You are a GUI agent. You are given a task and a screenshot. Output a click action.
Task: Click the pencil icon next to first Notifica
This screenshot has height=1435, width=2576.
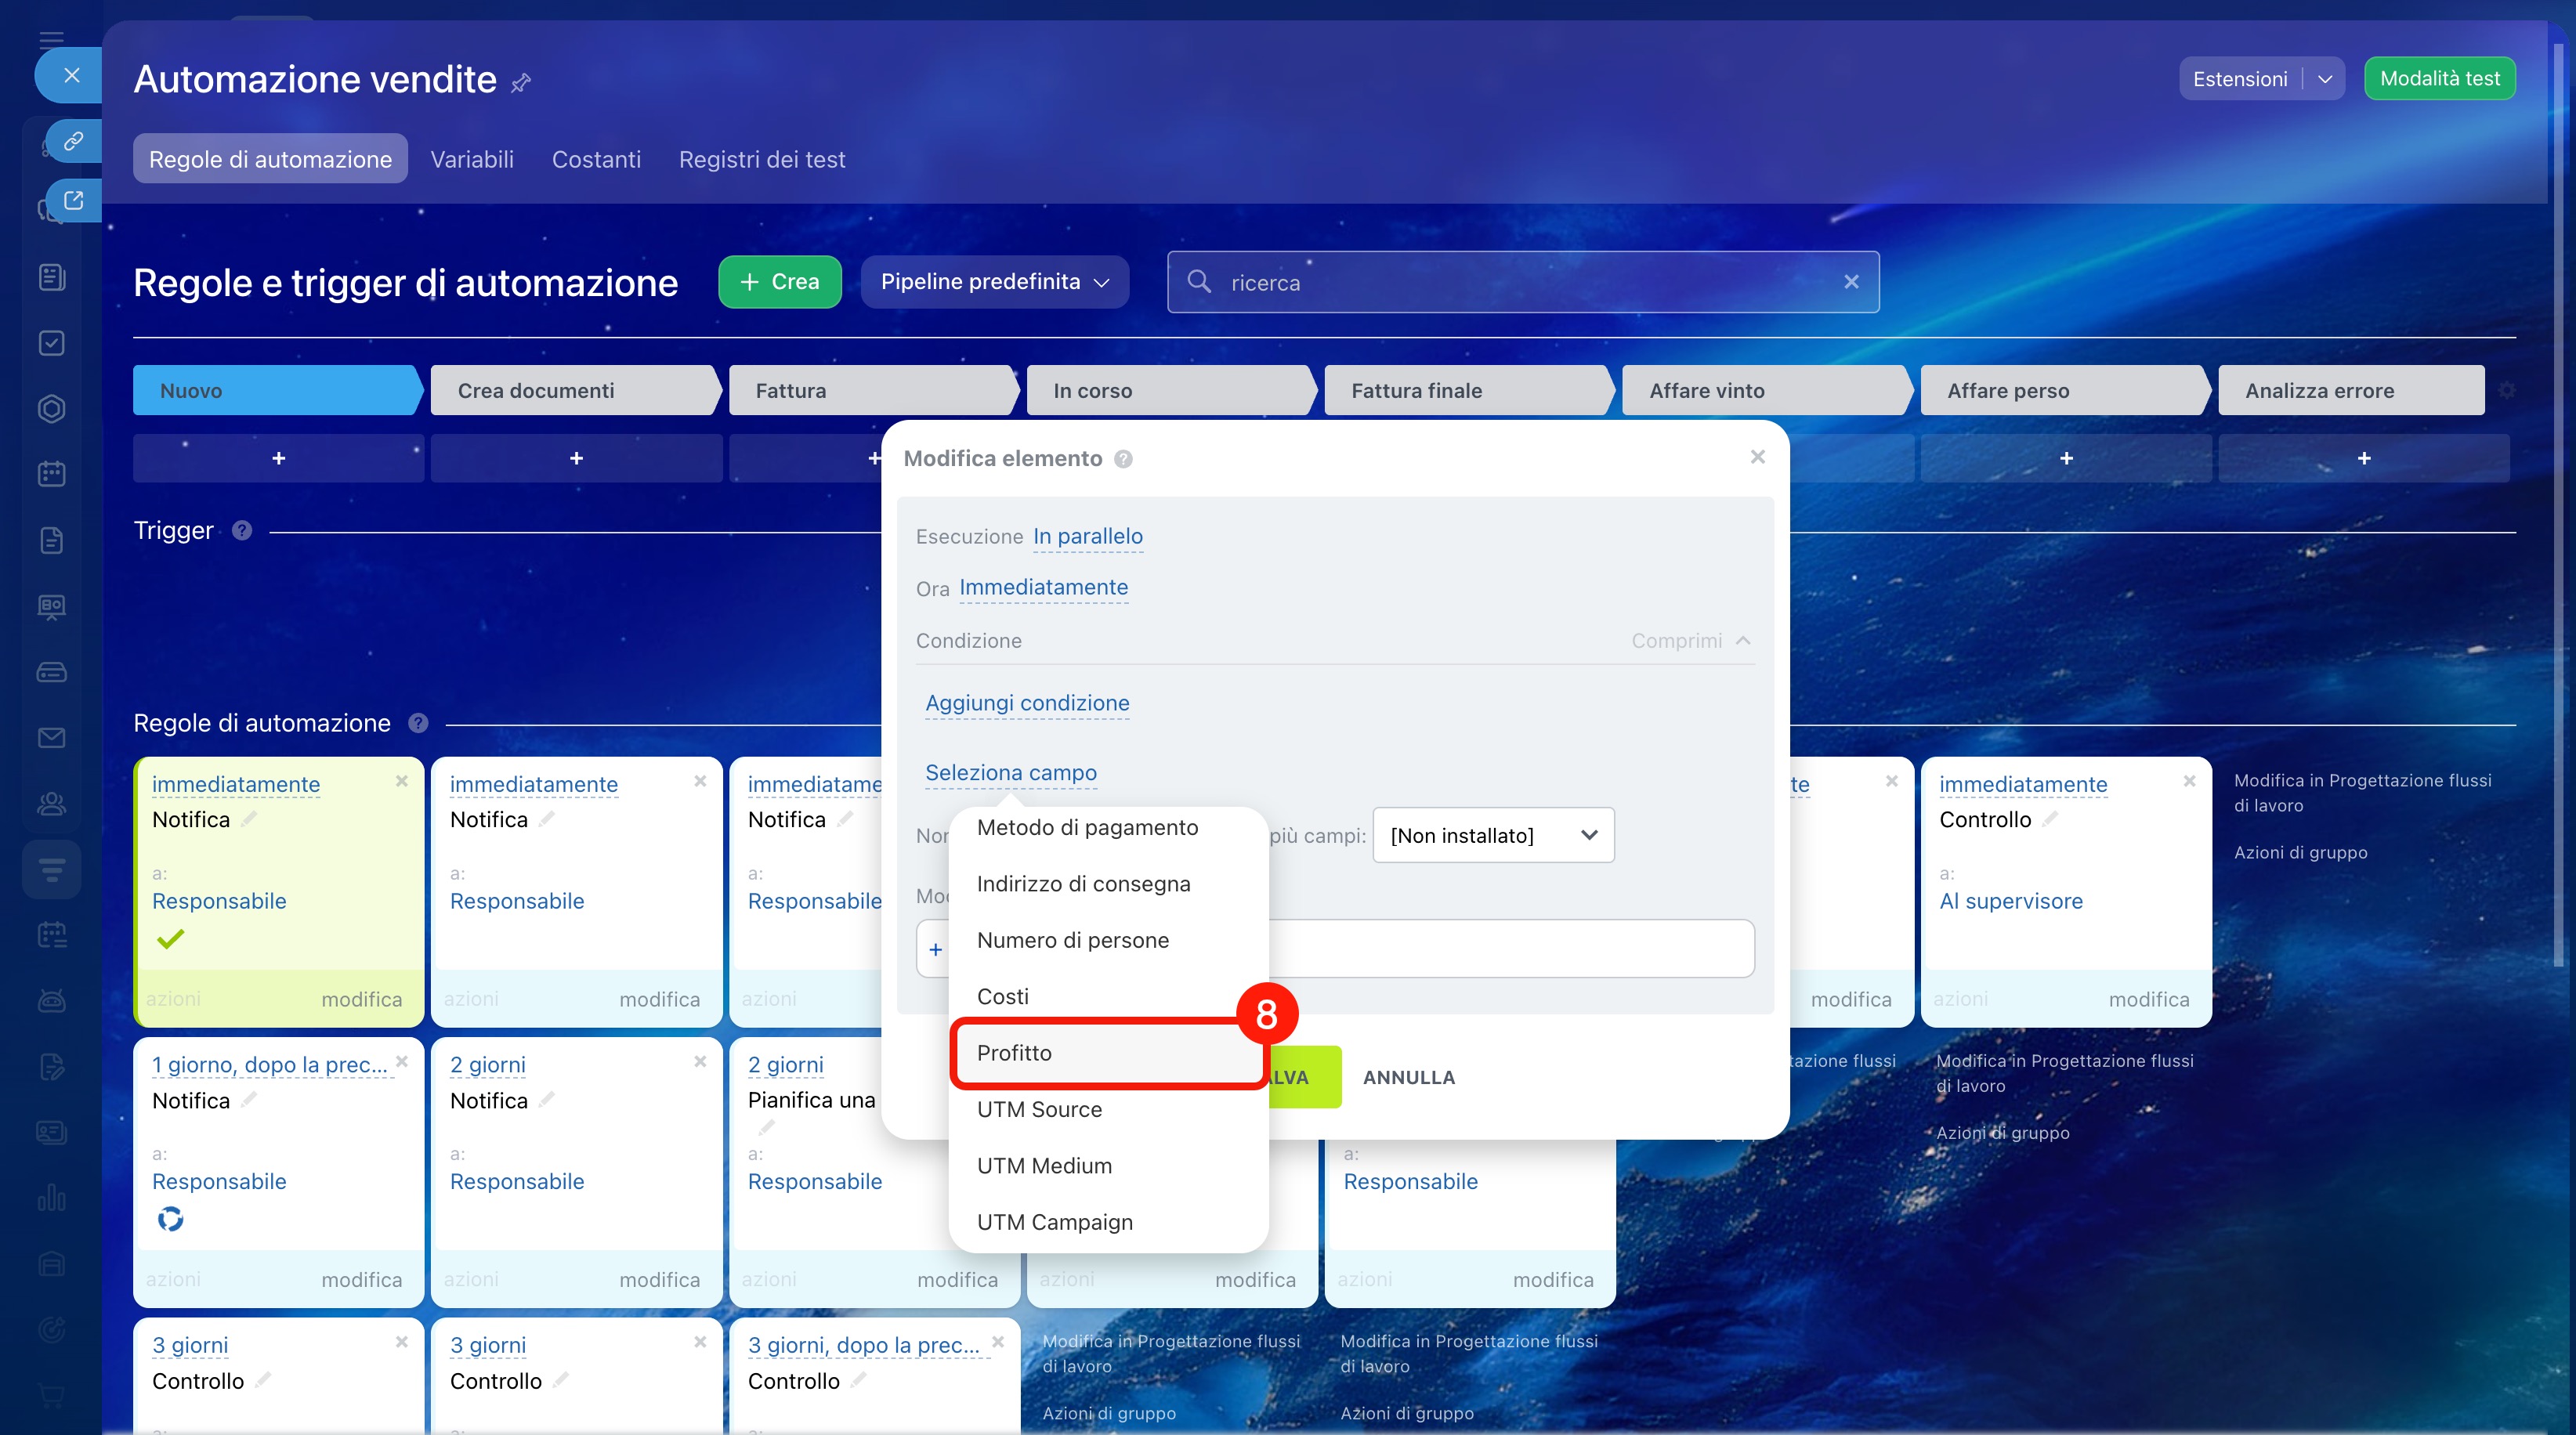(249, 819)
